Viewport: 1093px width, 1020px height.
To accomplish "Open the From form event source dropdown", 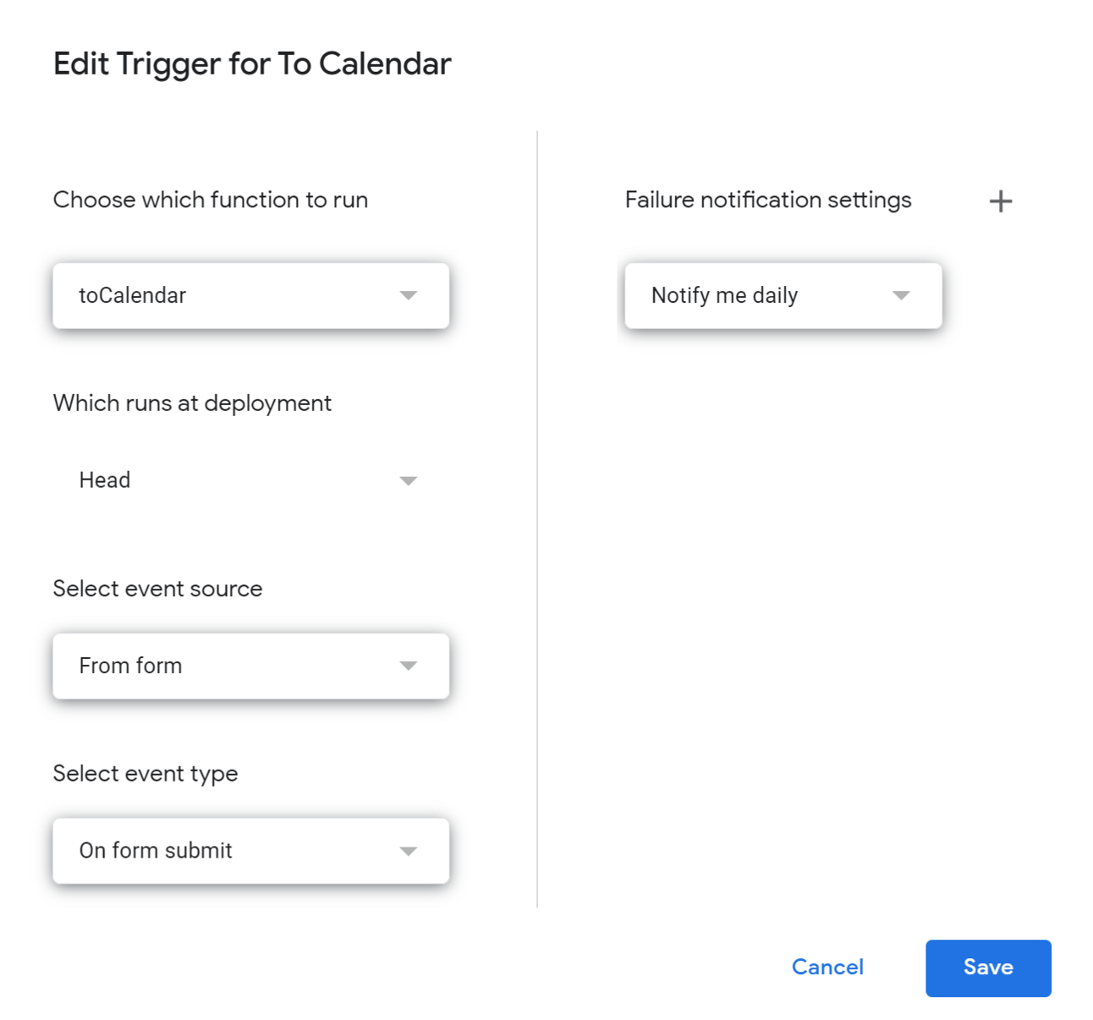I will [250, 666].
